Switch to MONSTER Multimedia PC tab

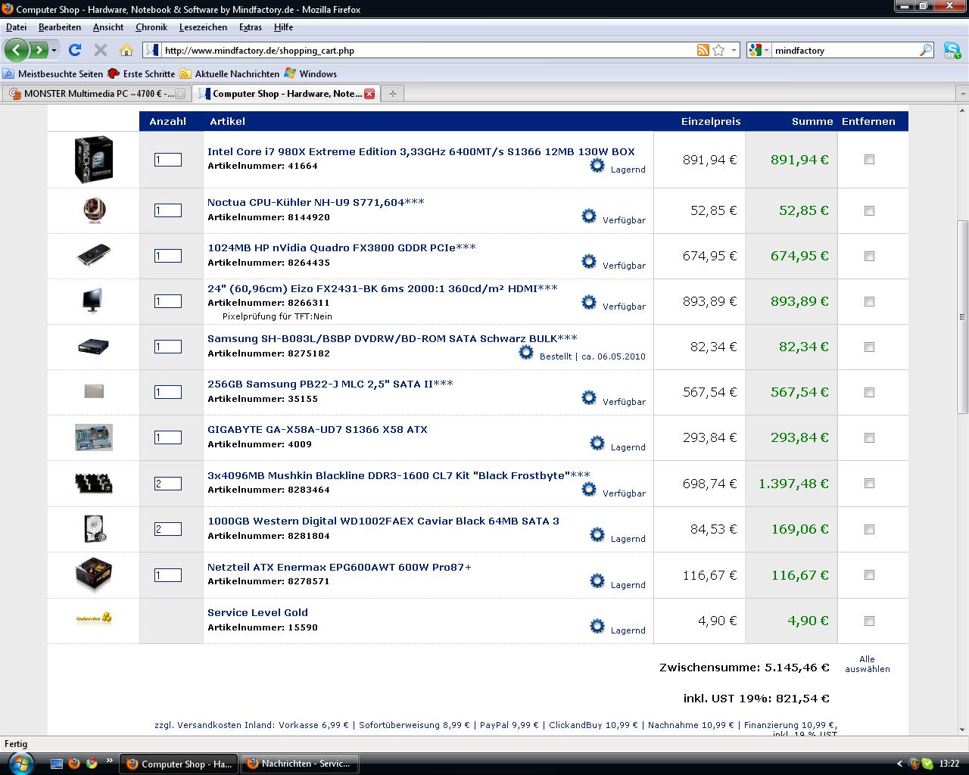coord(96,94)
